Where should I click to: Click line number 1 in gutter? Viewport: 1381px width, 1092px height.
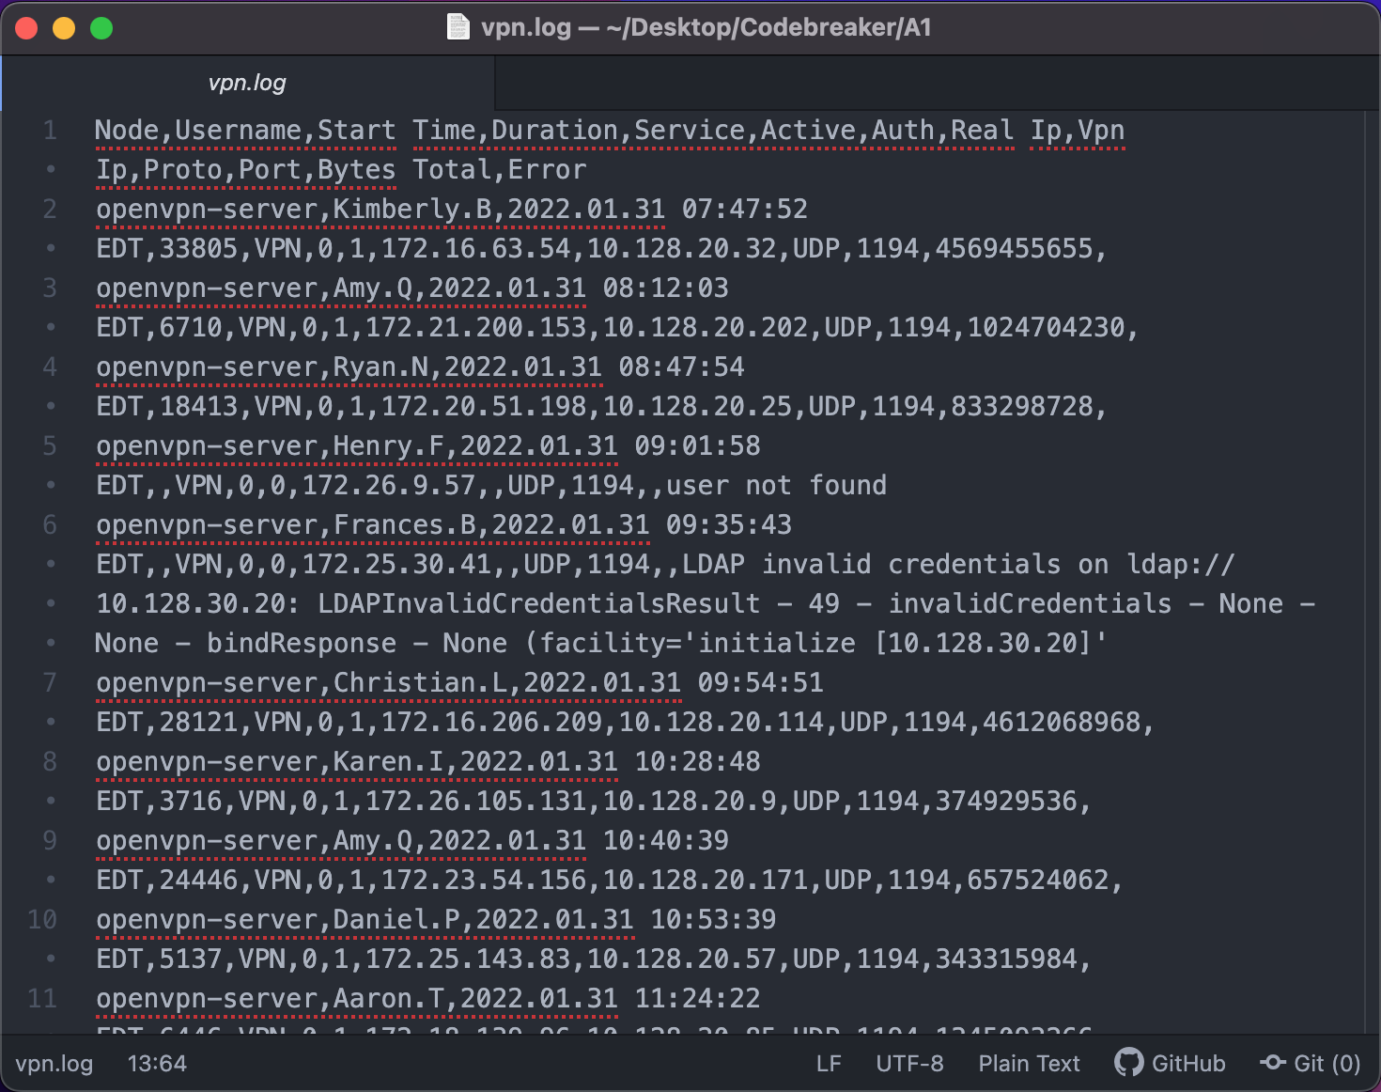(x=50, y=130)
